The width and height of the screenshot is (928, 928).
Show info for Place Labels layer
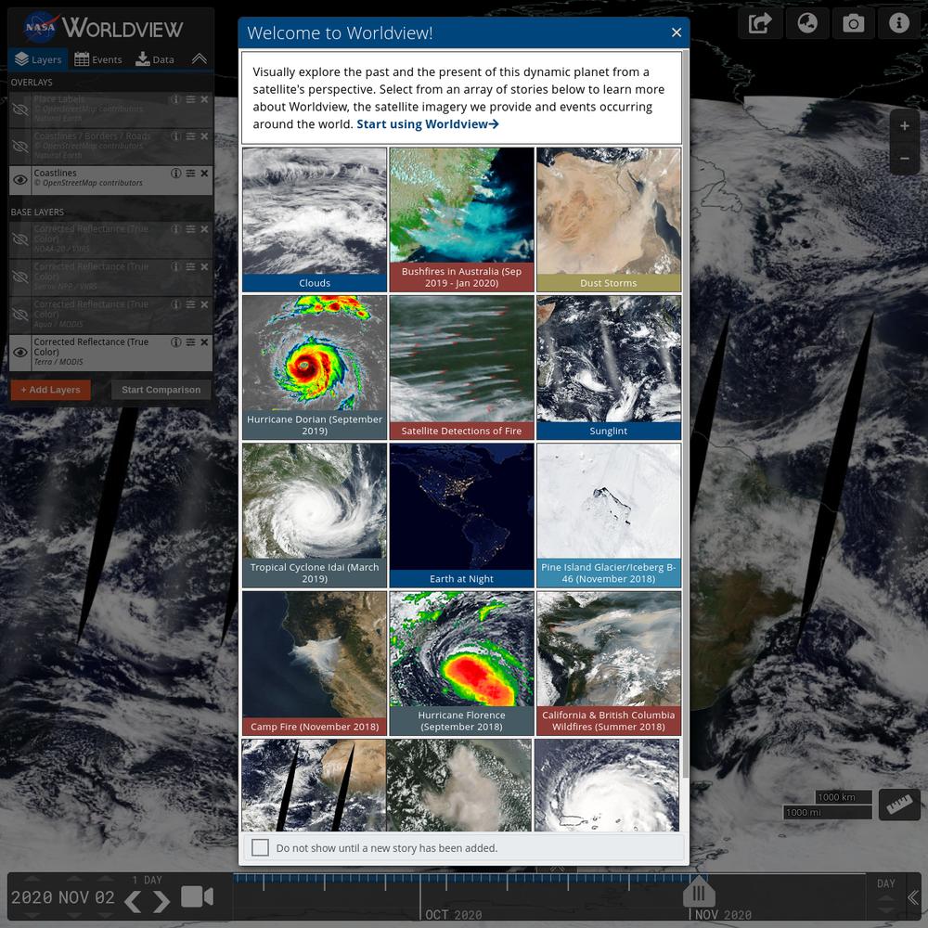[x=175, y=99]
